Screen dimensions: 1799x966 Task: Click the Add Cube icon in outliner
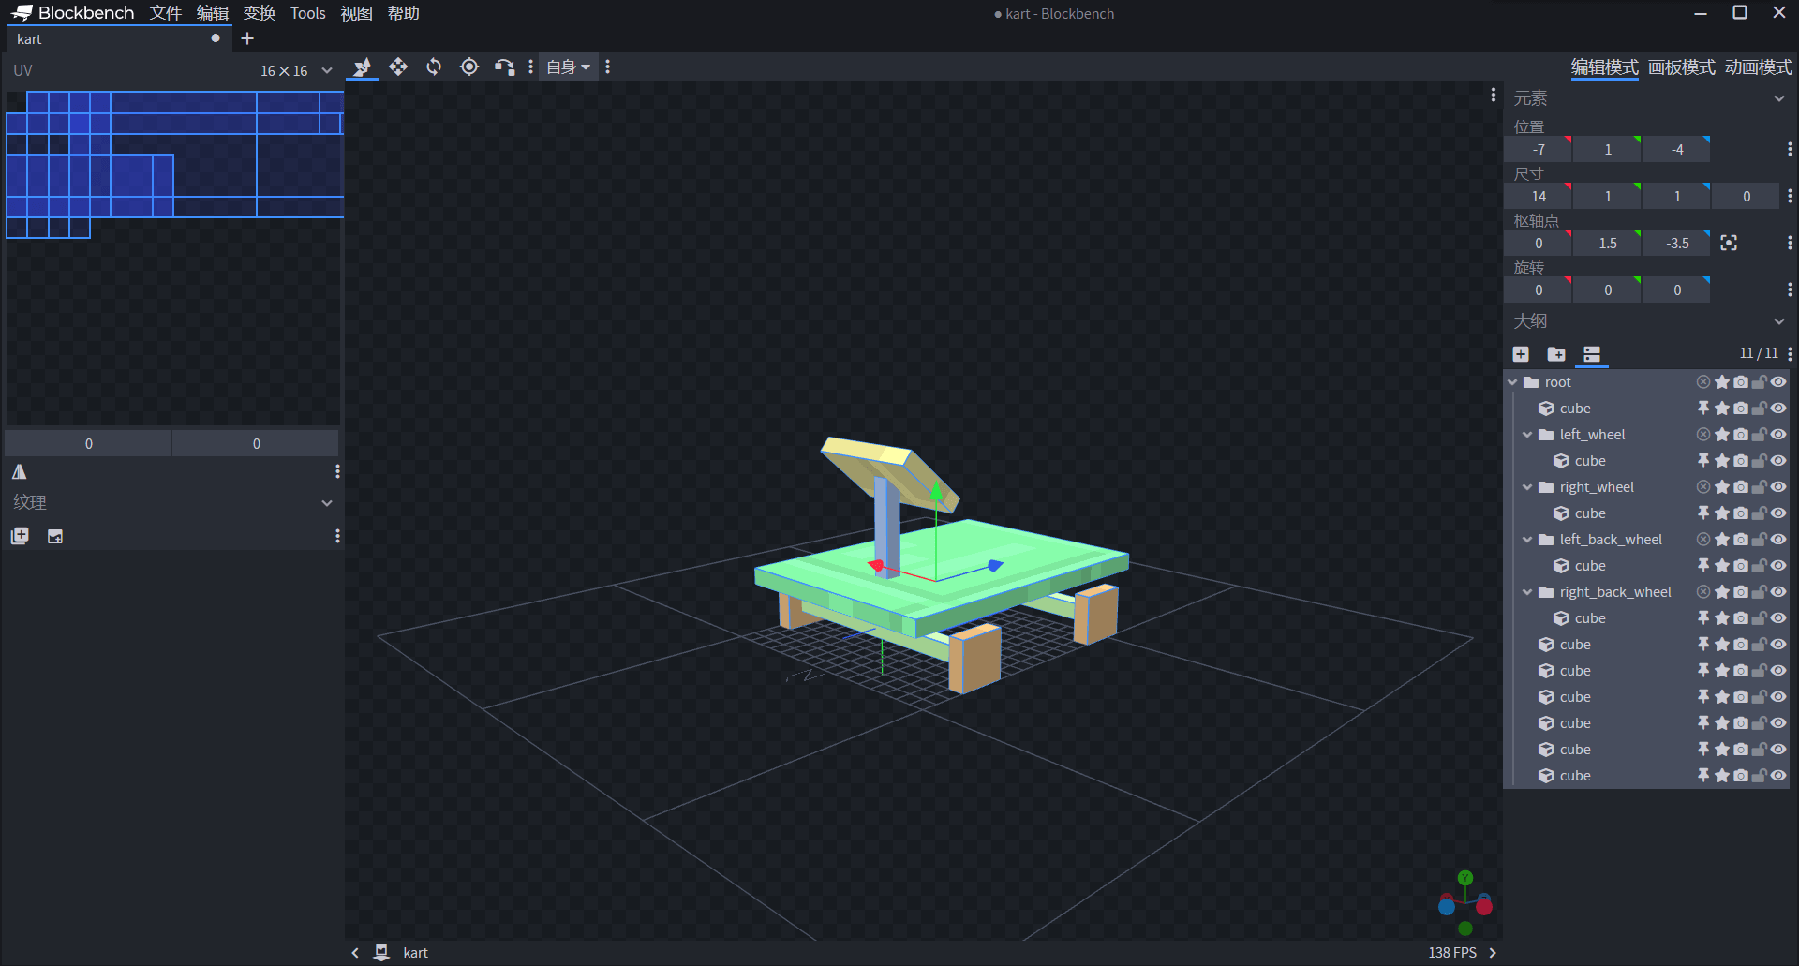tap(1521, 353)
